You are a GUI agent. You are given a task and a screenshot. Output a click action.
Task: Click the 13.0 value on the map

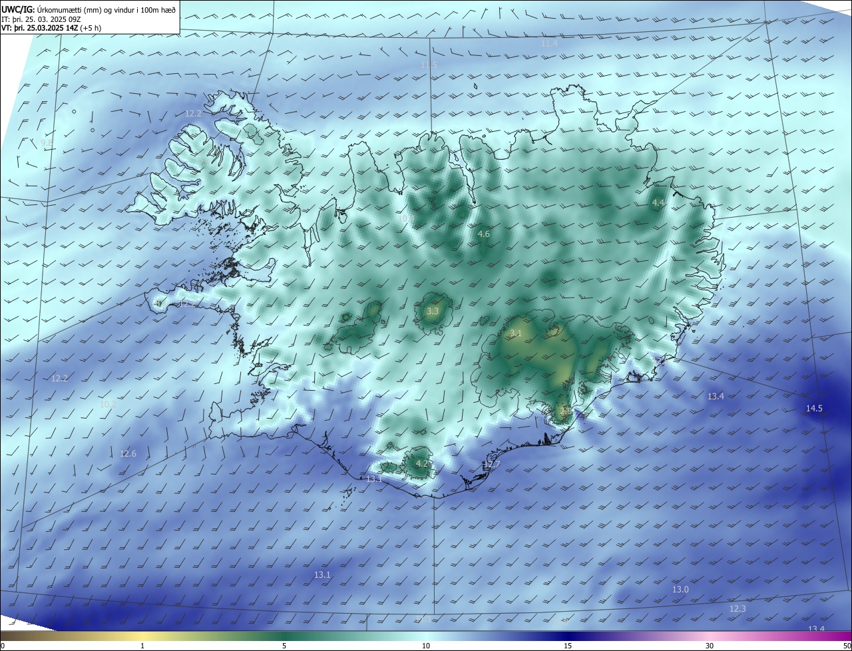click(680, 589)
